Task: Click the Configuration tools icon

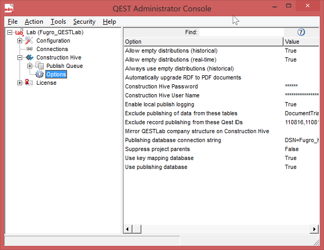Action: coord(30,41)
